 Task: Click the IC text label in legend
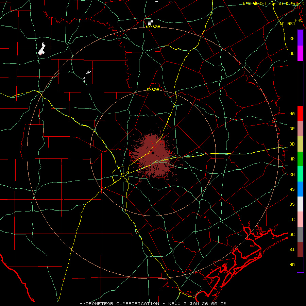point(292,220)
